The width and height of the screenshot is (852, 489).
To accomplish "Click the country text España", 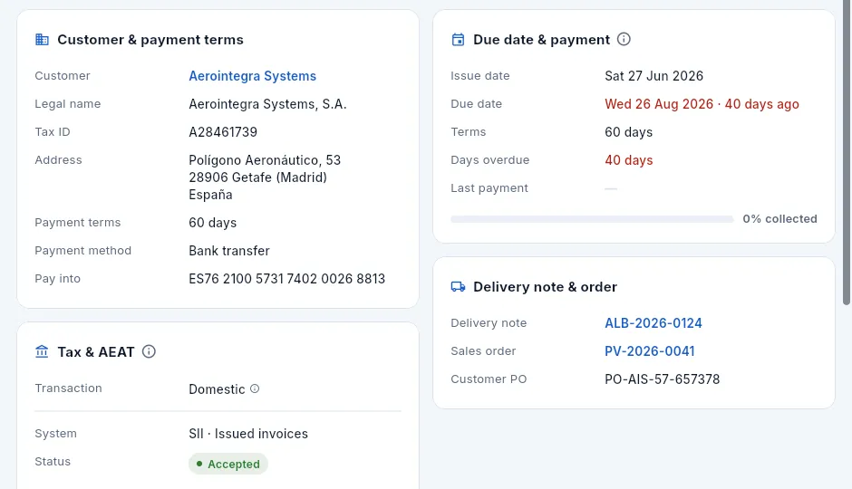I will click(210, 195).
